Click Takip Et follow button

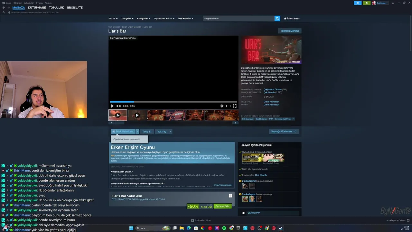[x=147, y=131]
